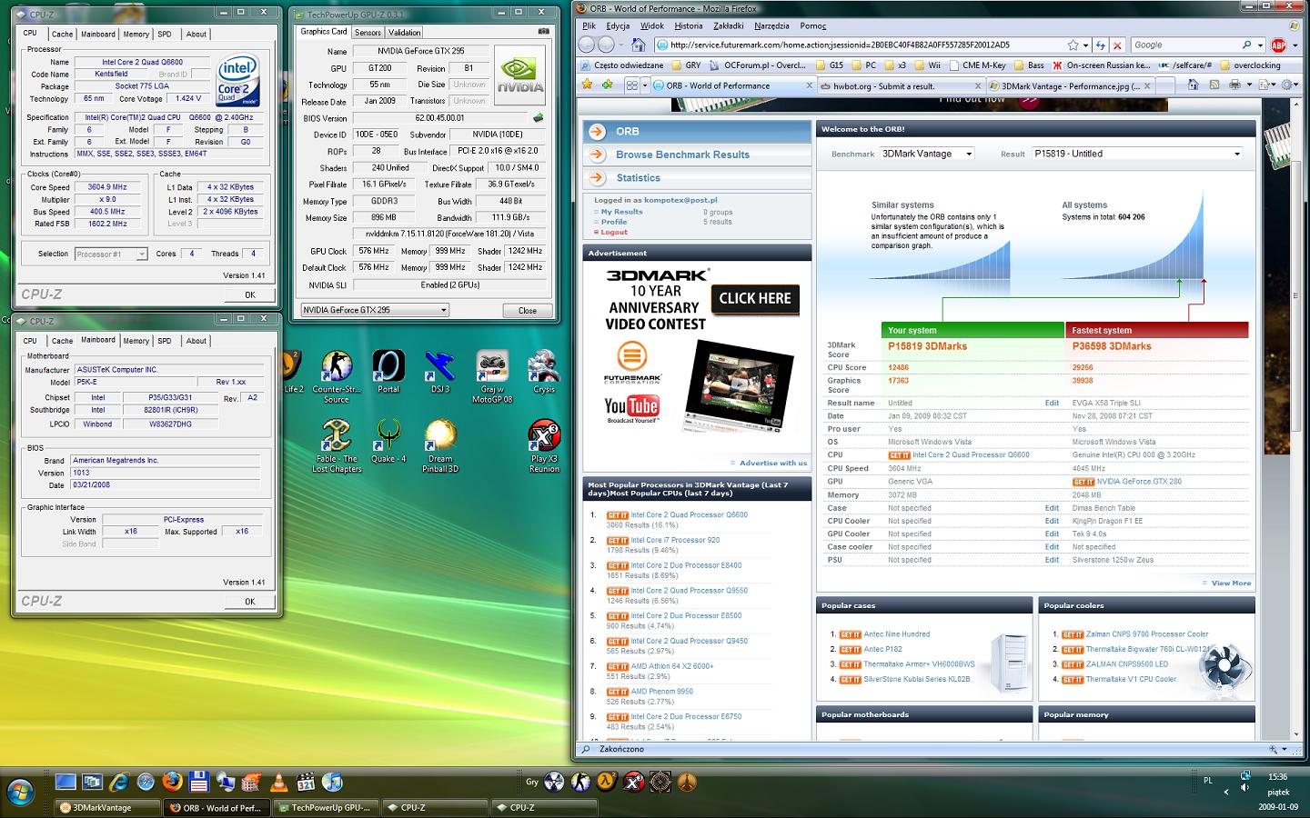Screen dimensions: 1310x818
Task: Click Firefox print icon in tab bar
Action: [x=1234, y=85]
